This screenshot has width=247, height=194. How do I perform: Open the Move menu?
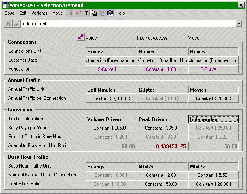57,13
